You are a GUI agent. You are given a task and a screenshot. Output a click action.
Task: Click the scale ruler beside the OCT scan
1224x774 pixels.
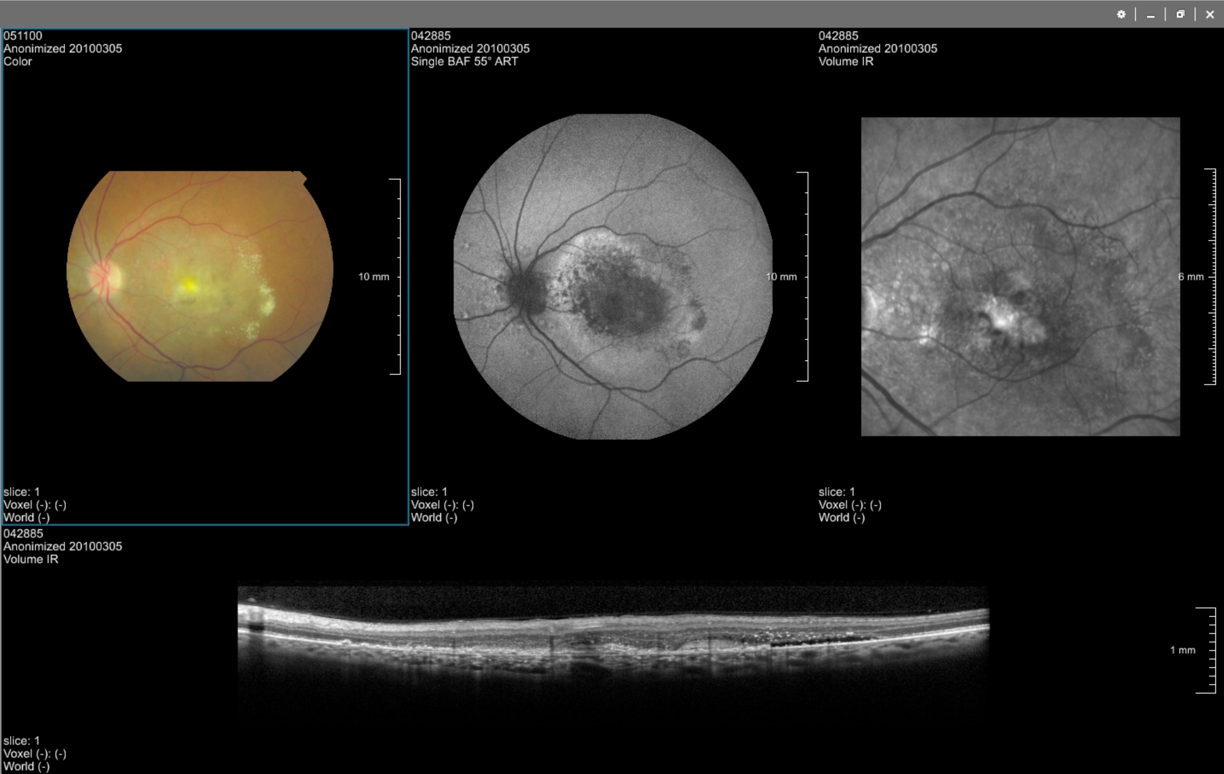tap(1206, 650)
